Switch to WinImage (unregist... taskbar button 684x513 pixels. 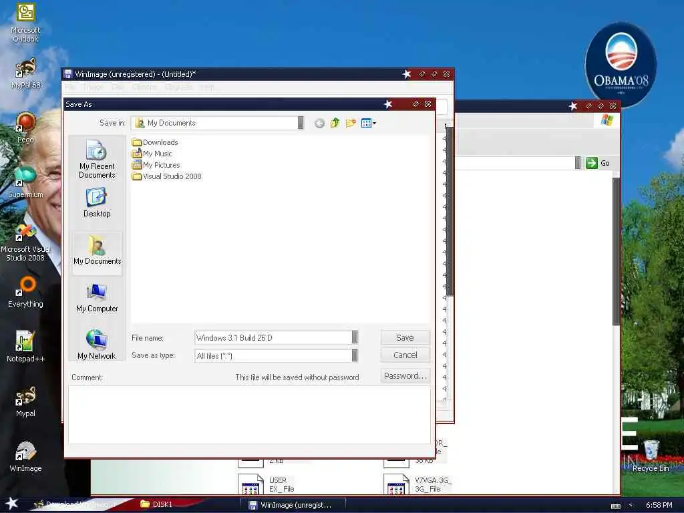point(293,505)
